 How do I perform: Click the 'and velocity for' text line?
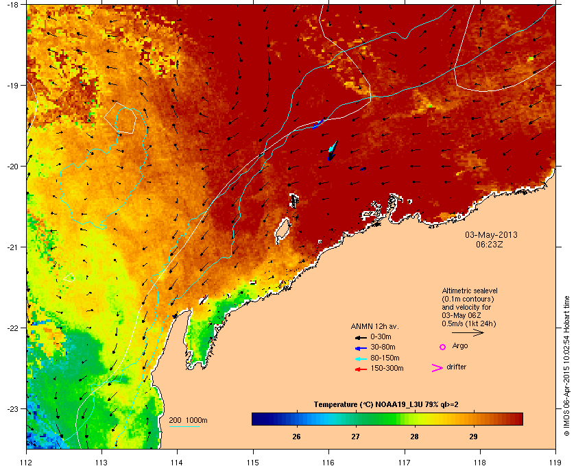pyautogui.click(x=466, y=307)
